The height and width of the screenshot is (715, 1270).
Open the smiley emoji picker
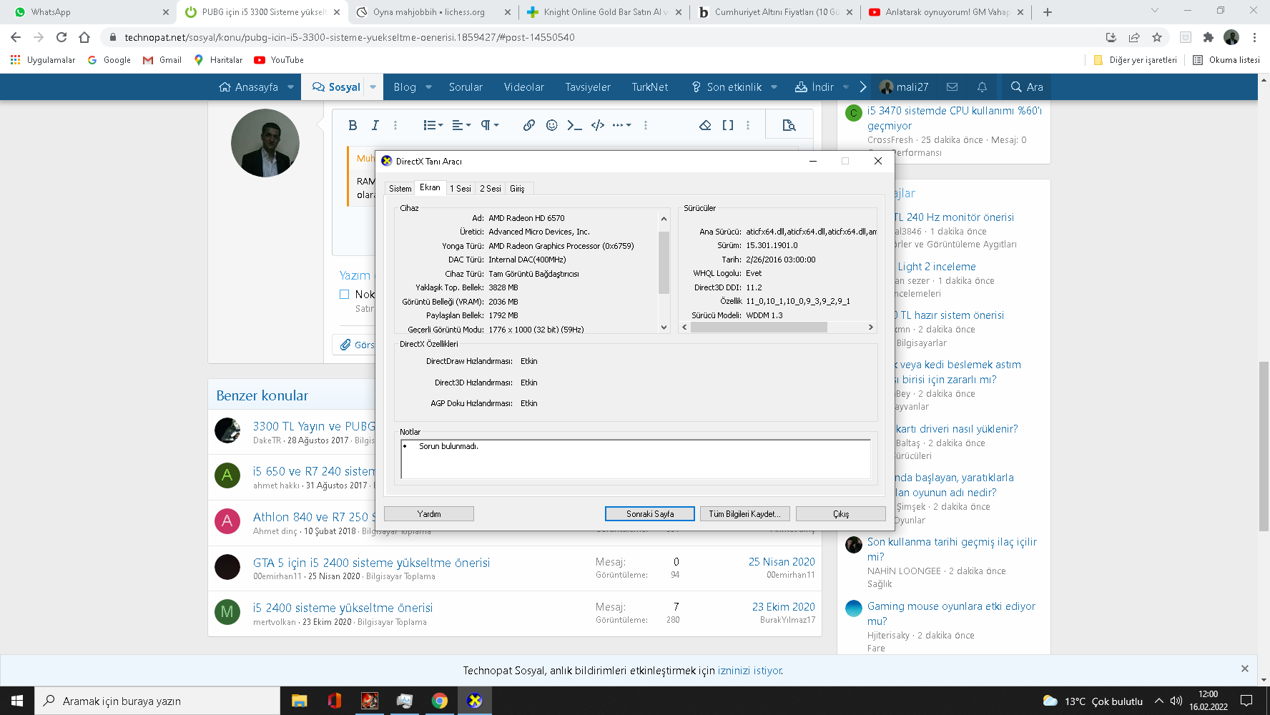[x=552, y=125]
